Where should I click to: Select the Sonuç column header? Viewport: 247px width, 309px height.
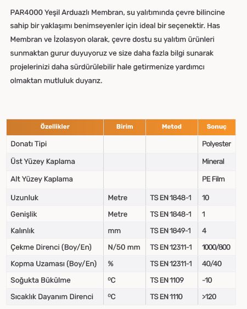tap(216, 126)
